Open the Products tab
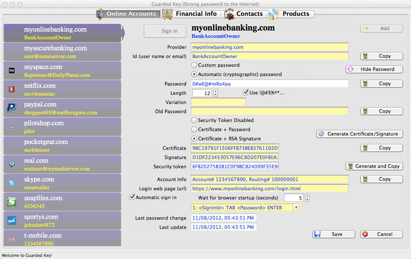Viewport: 411px width, 259px height. [291, 14]
